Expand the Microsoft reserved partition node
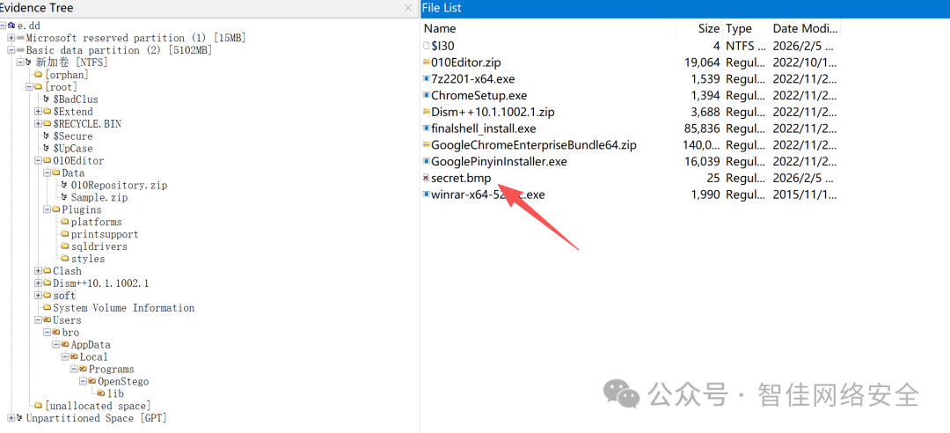This screenshot has height=433, width=950. pos(11,38)
